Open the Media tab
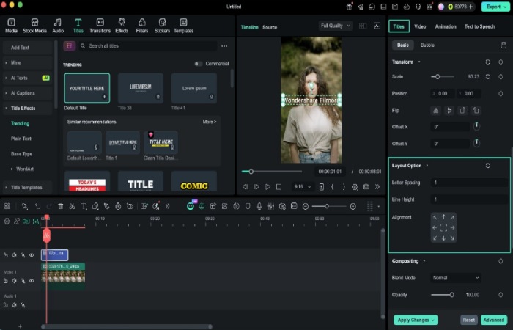This screenshot has width=513, height=330. tap(11, 26)
